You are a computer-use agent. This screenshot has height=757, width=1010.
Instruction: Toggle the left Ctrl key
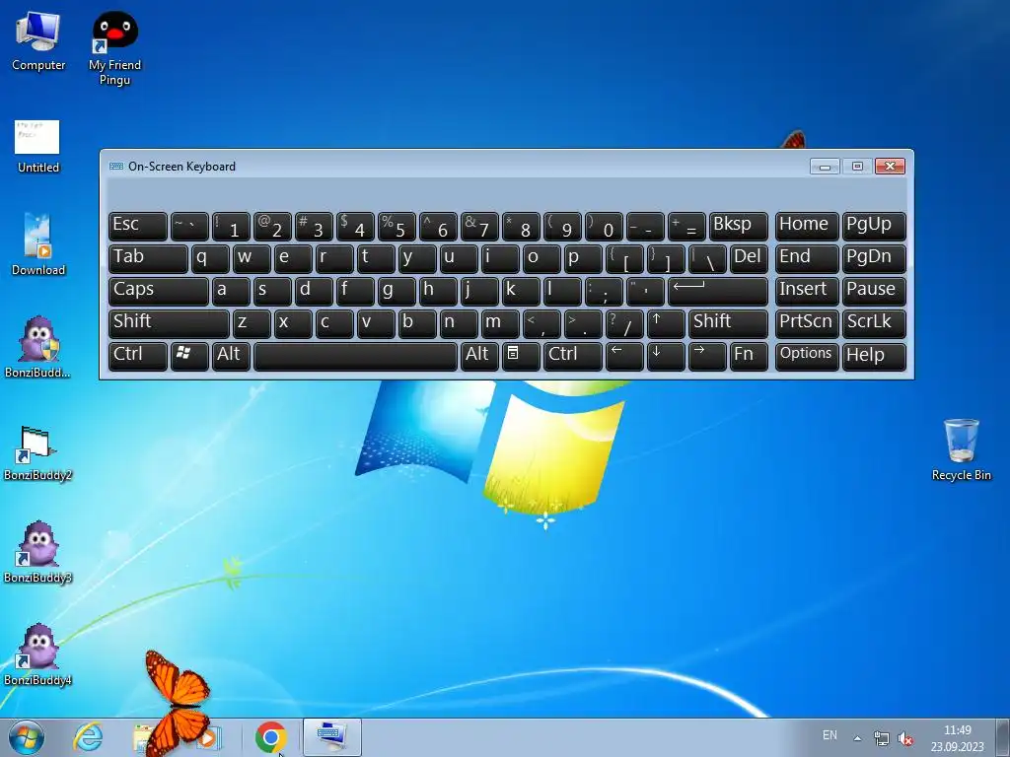(138, 357)
